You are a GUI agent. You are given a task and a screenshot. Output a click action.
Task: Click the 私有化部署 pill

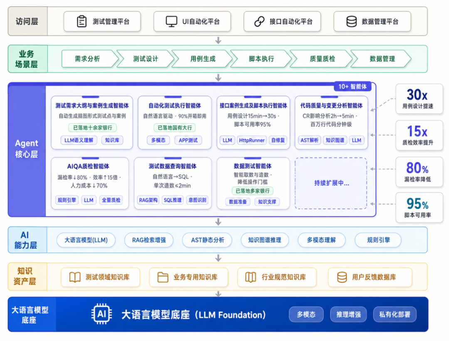click(x=395, y=314)
